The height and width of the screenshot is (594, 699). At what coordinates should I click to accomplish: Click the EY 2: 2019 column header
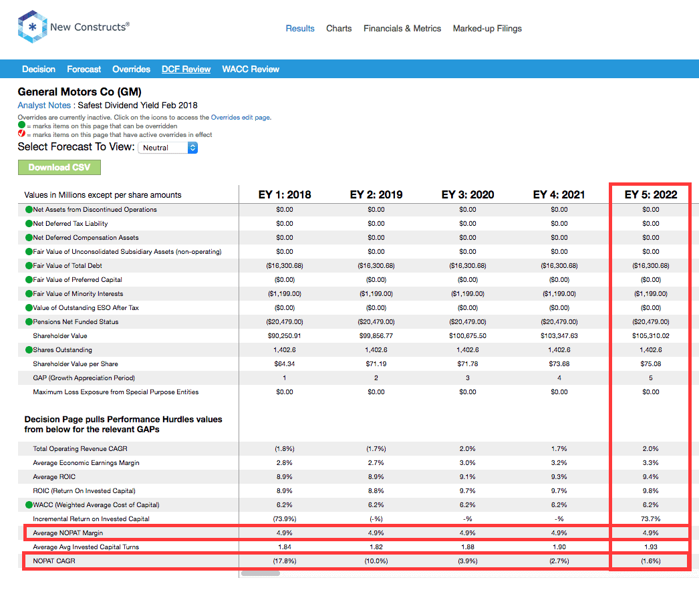pyautogui.click(x=376, y=194)
